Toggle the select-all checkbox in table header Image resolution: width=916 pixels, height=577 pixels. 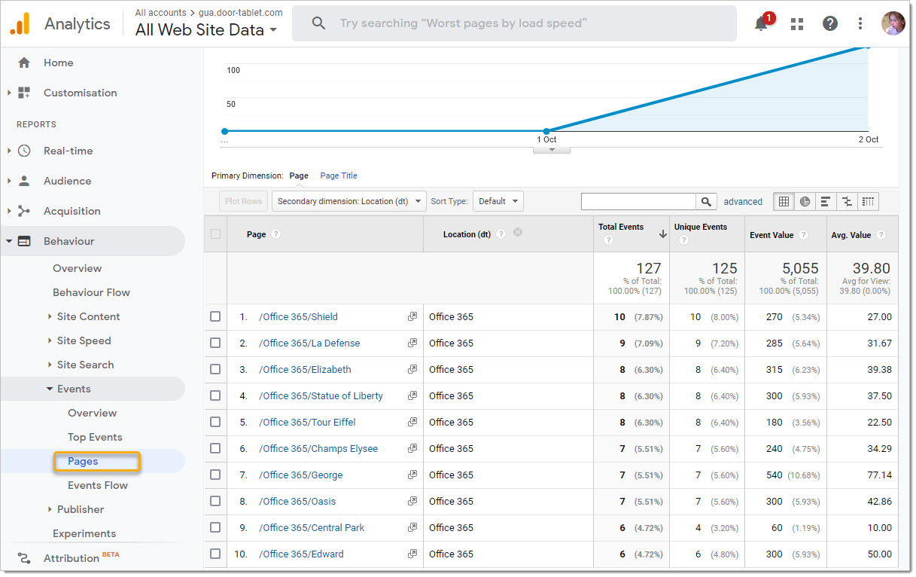click(216, 234)
